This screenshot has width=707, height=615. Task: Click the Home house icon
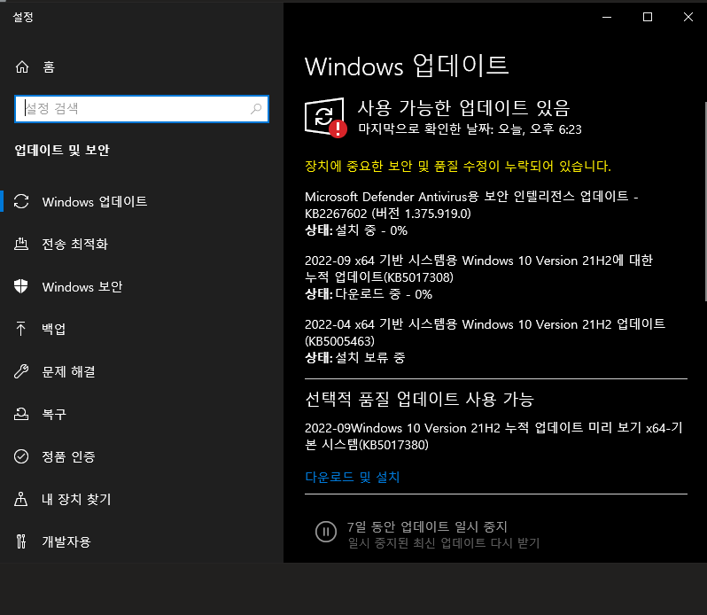point(22,67)
